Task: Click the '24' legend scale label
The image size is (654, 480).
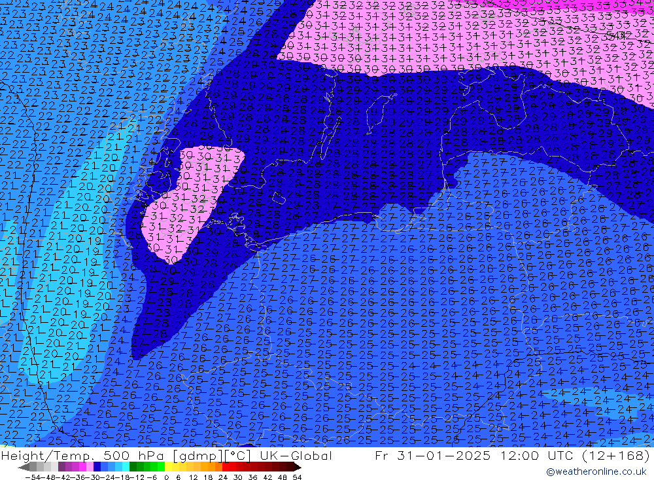Action: click(223, 477)
